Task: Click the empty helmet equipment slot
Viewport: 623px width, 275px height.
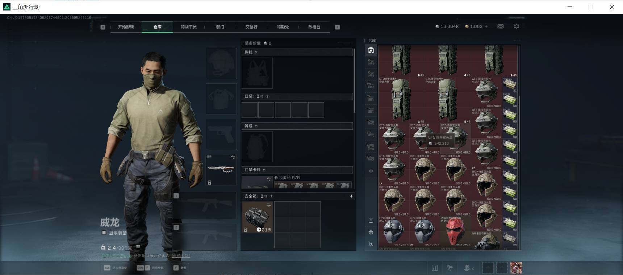Action: coord(221,63)
